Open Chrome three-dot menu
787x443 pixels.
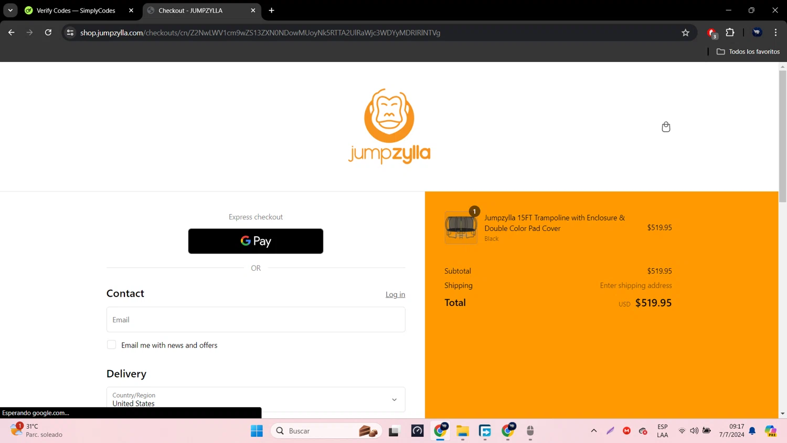[775, 33]
